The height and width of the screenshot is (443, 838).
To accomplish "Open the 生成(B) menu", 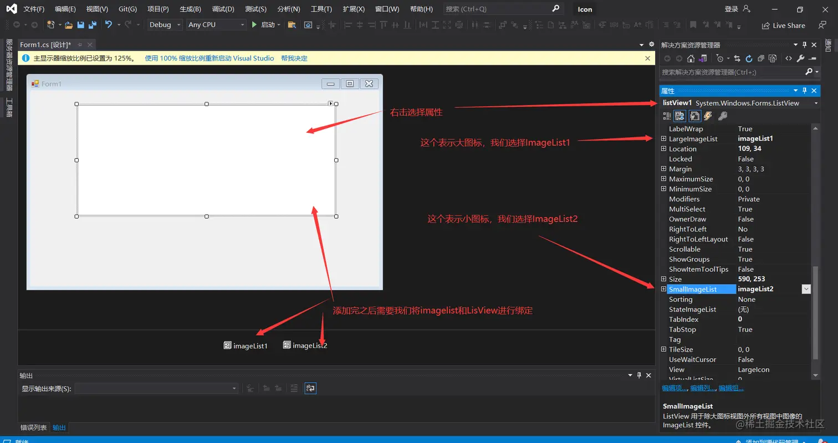I will click(x=191, y=9).
